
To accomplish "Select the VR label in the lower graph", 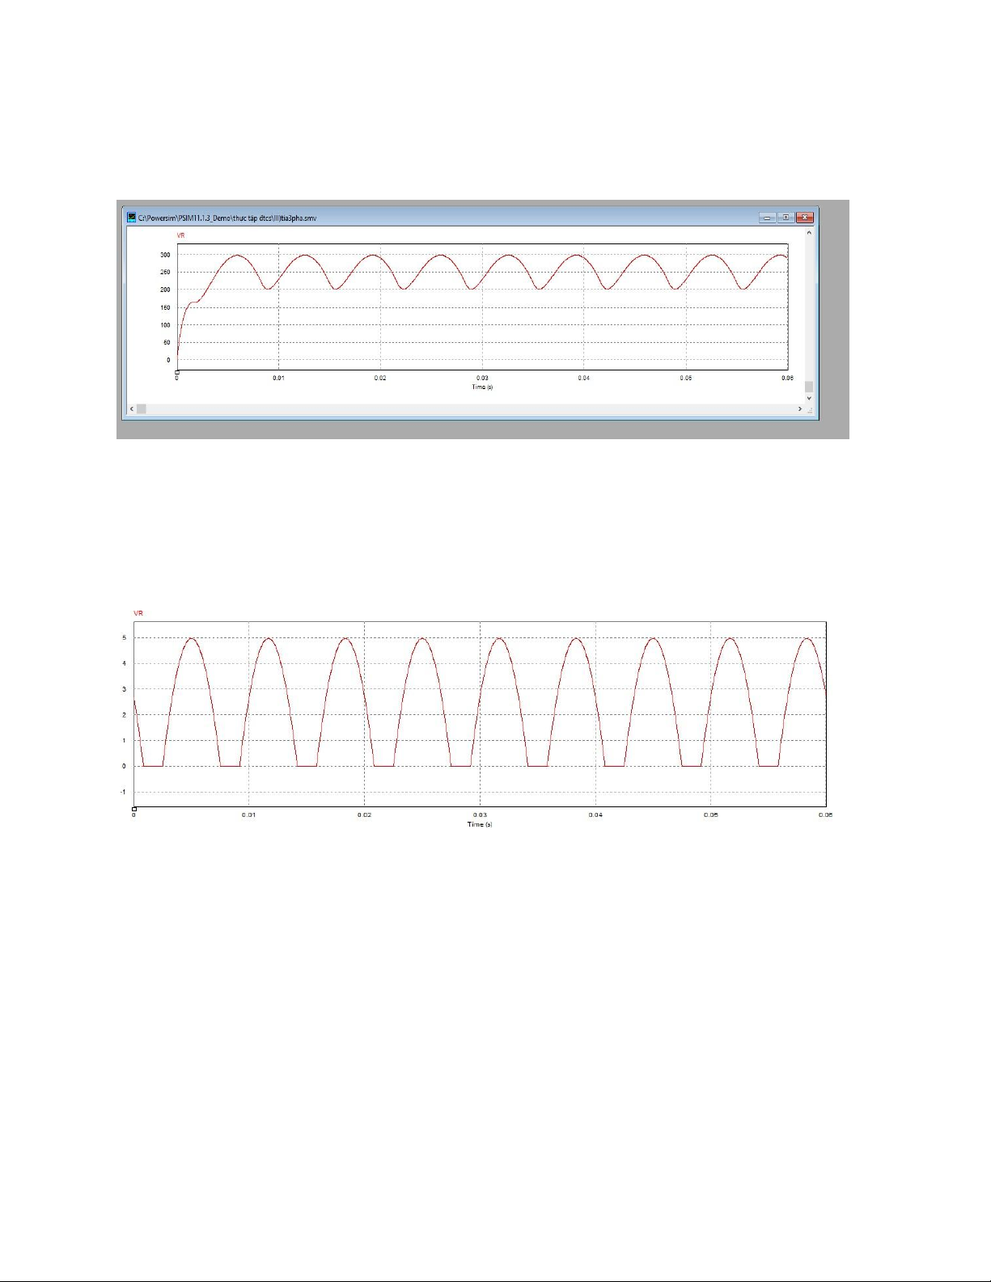I will (138, 614).
